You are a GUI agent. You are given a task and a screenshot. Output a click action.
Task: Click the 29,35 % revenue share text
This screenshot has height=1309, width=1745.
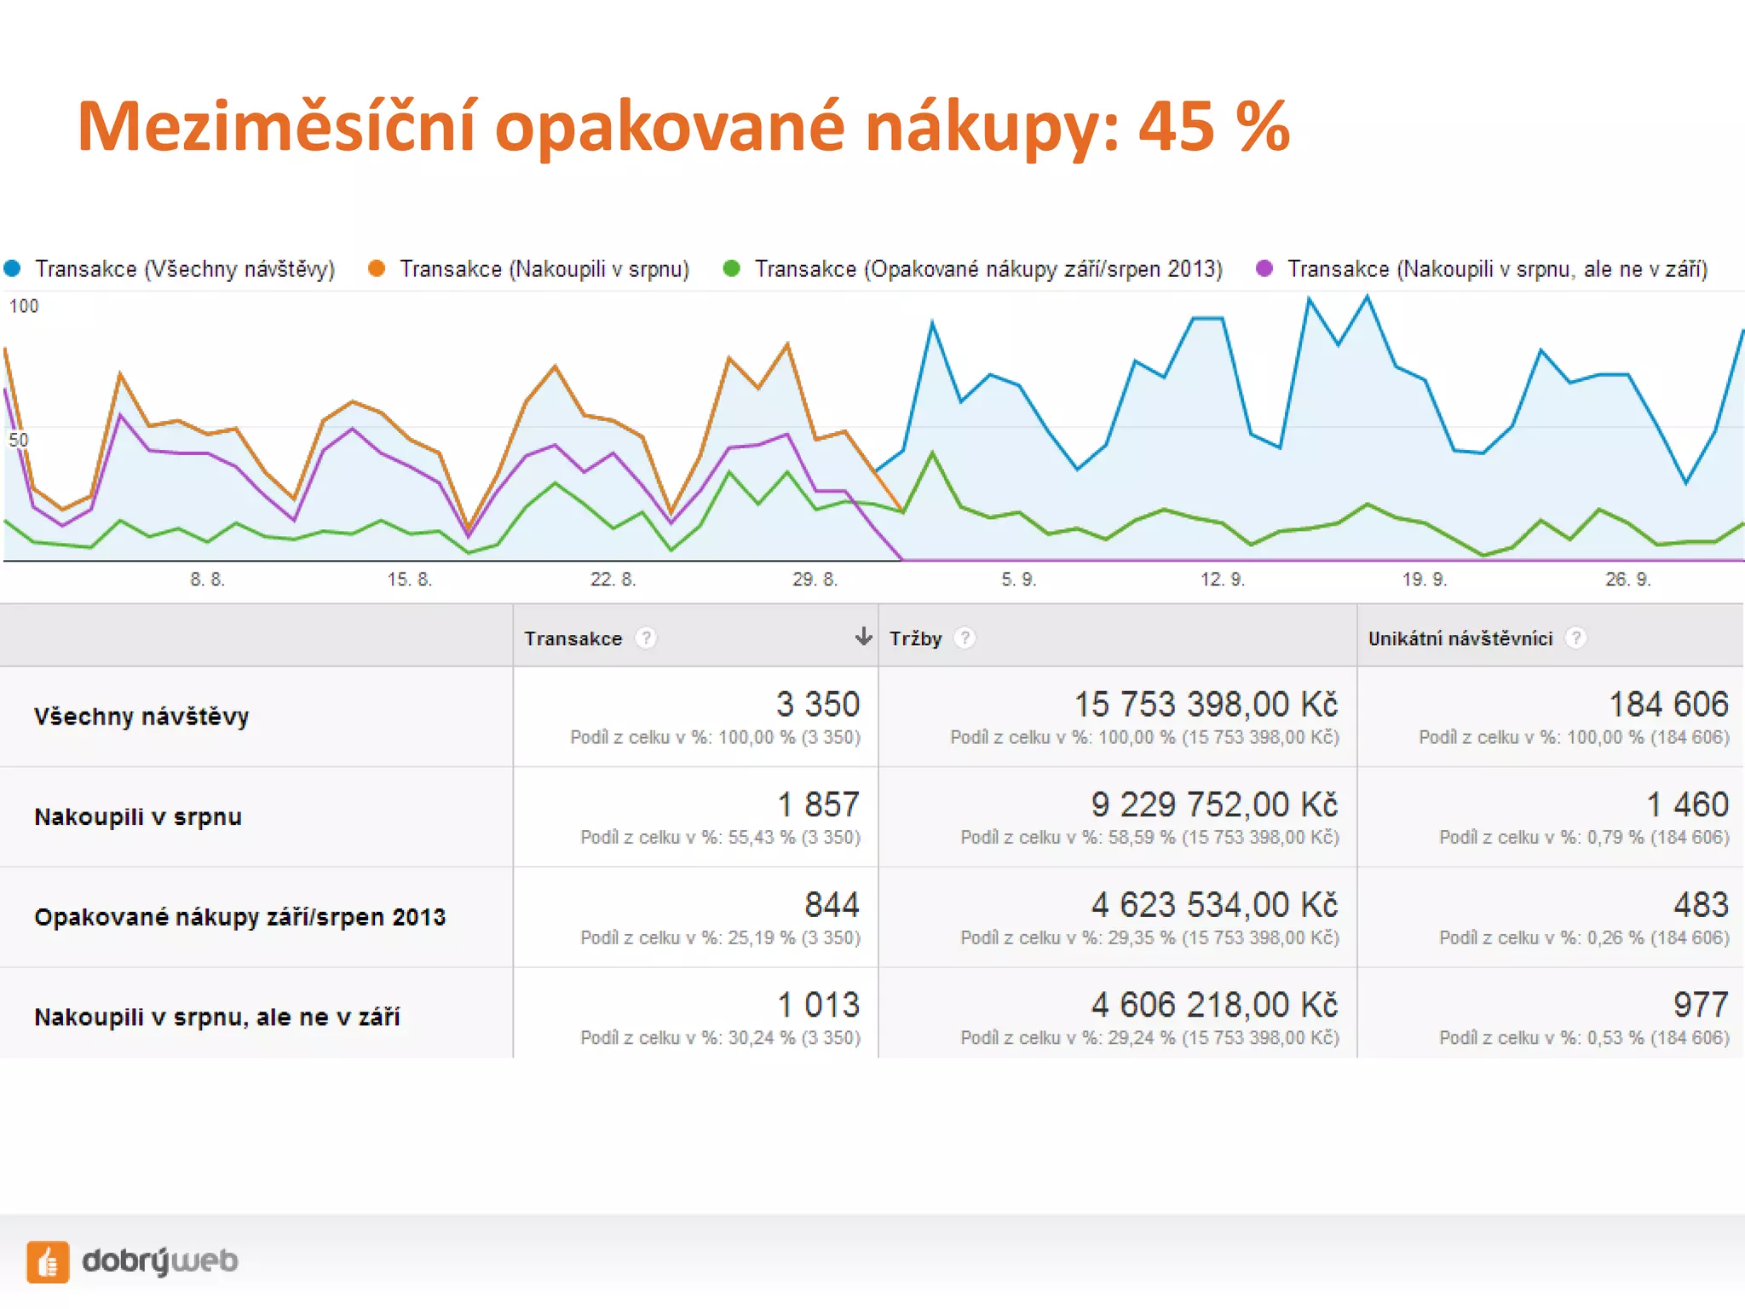click(x=1150, y=938)
